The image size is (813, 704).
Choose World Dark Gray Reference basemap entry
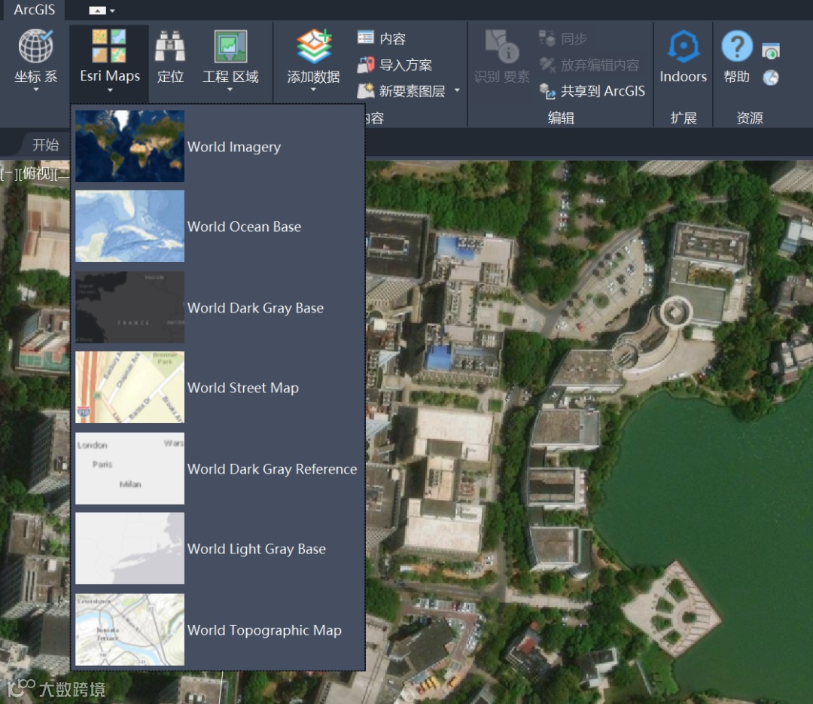pos(218,468)
